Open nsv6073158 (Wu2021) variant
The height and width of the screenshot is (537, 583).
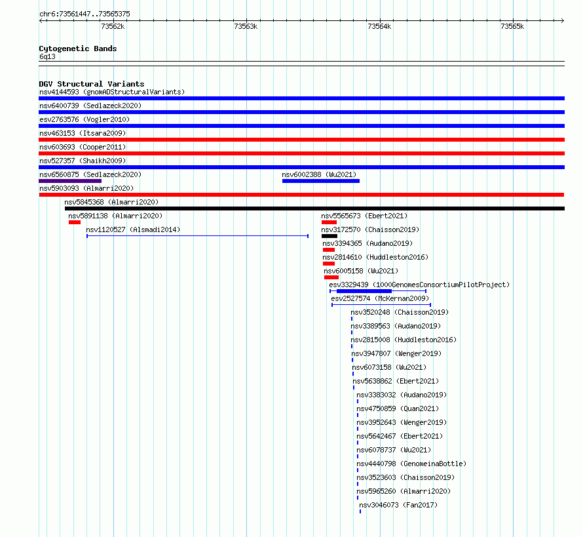pos(389,367)
